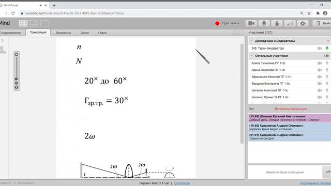Click the presentation vertical scrollbar
Screen dimensions: 331x186
[242, 94]
